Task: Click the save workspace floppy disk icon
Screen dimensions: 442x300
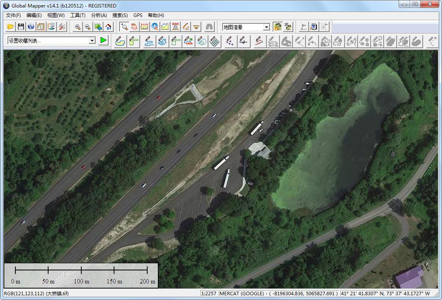Action: point(21,27)
